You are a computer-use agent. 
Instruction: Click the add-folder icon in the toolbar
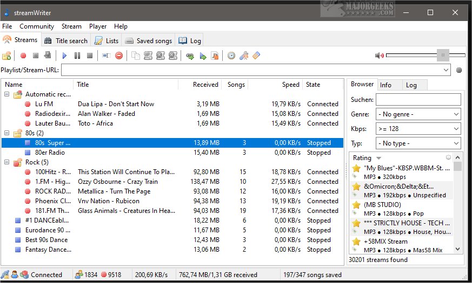point(6,56)
